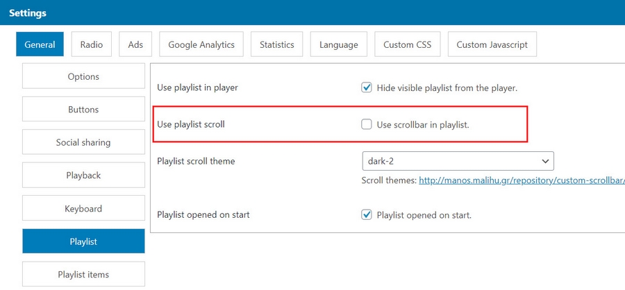
Task: Enable Use scrollbar in playlist checkbox
Action: [x=367, y=125]
